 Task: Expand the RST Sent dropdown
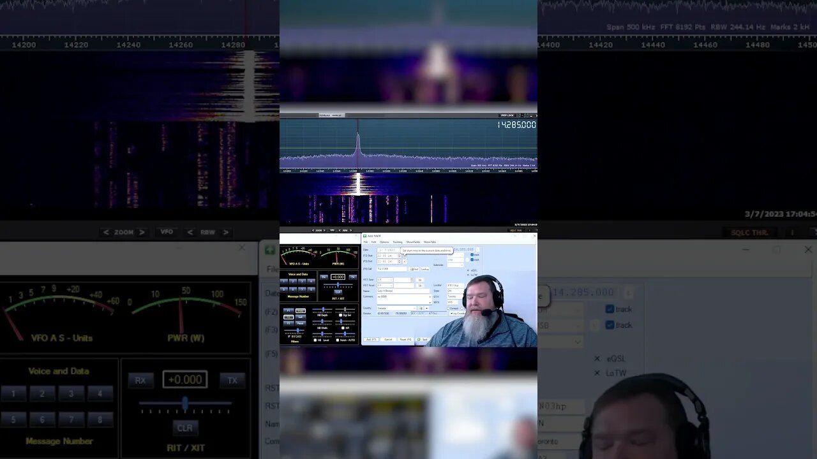pos(391,280)
